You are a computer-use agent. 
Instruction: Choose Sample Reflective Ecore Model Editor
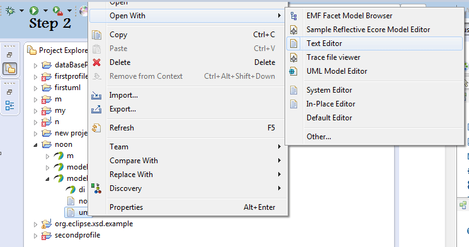(375, 30)
